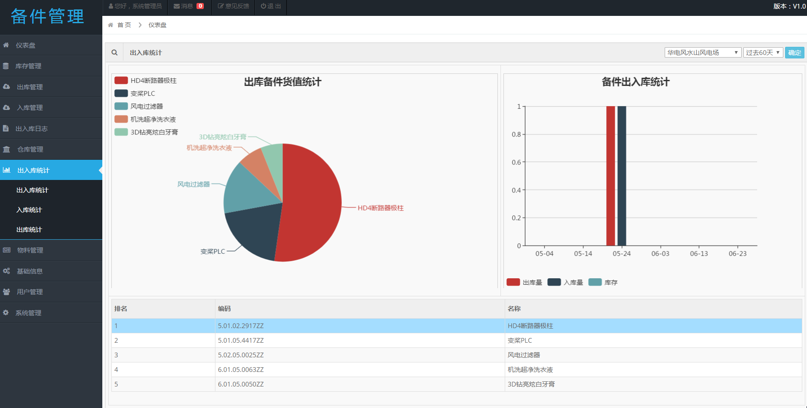Click the user avatar icon in top bar
The height and width of the screenshot is (408, 807).
coord(111,6)
